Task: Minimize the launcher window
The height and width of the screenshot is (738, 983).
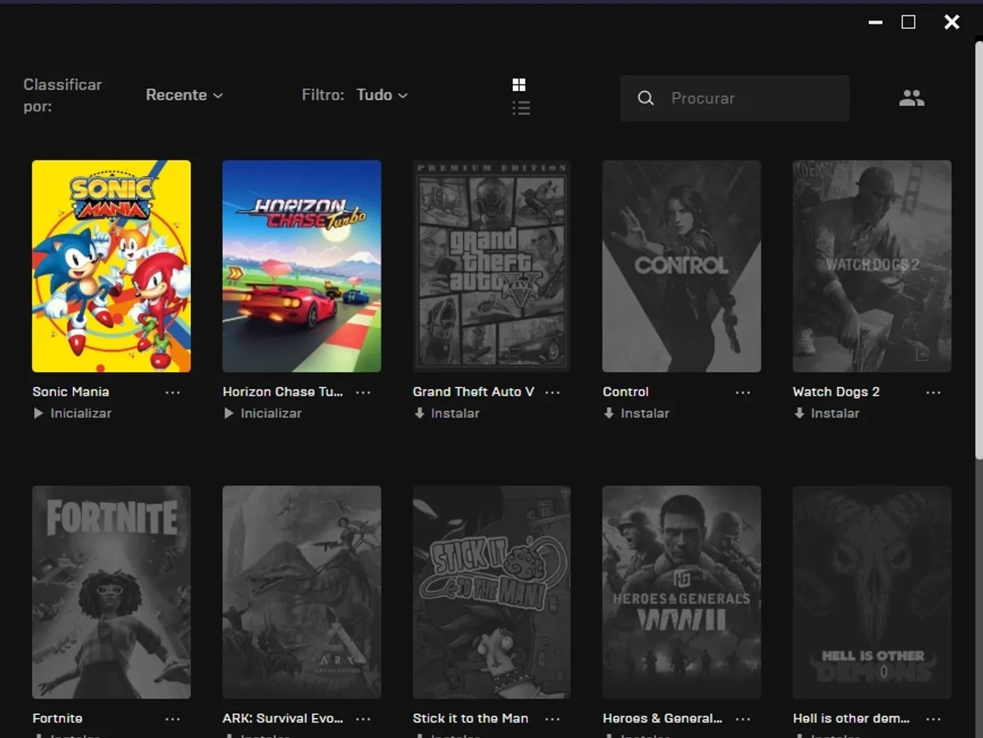Action: tap(875, 23)
